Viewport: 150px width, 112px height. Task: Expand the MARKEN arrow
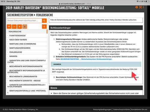pyautogui.click(x=8, y=56)
